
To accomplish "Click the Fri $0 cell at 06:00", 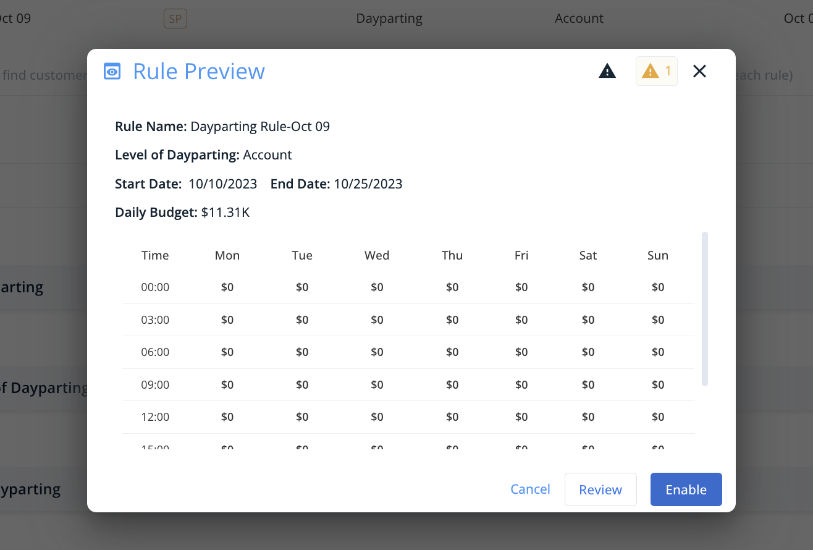I will pos(521,352).
